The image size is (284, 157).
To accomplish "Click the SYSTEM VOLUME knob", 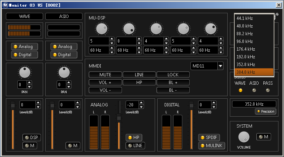I will pyautogui.click(x=243, y=137).
